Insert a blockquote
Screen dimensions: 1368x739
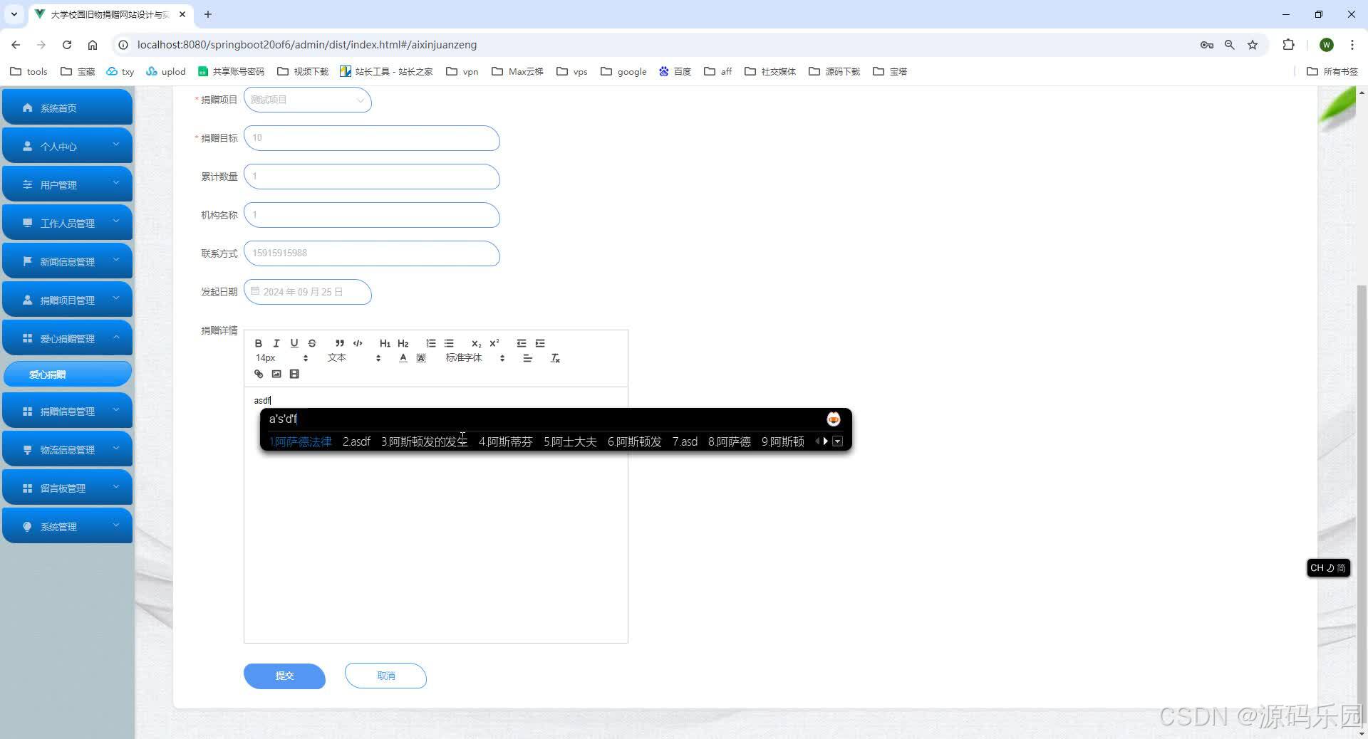[x=339, y=343]
